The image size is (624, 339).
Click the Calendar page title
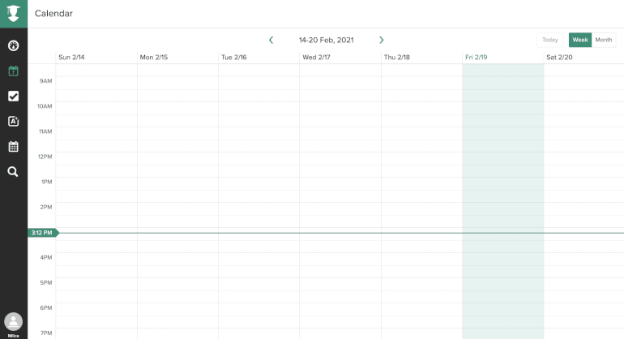coord(53,14)
